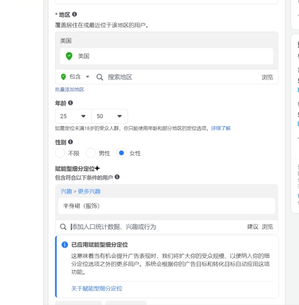Click the sparkle icon after 赋能型细分定位

(x=97, y=168)
